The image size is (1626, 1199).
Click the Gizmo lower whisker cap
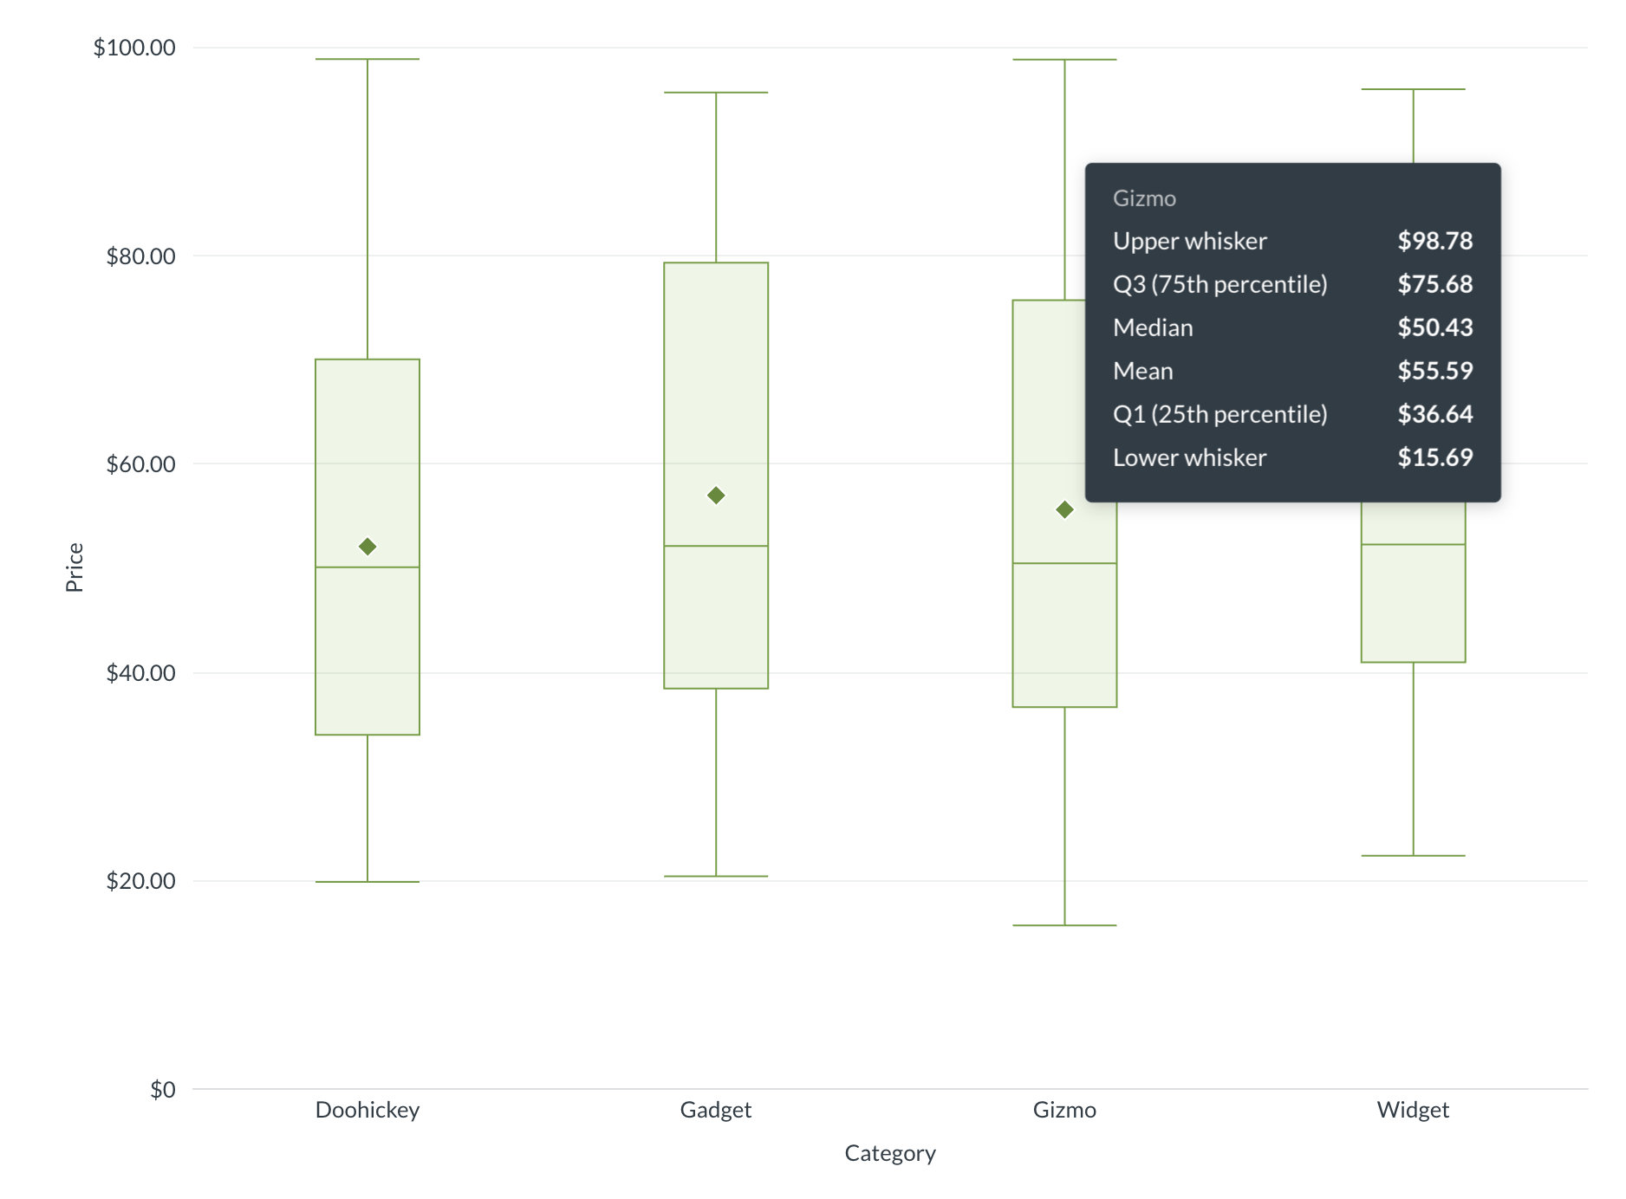[1064, 925]
